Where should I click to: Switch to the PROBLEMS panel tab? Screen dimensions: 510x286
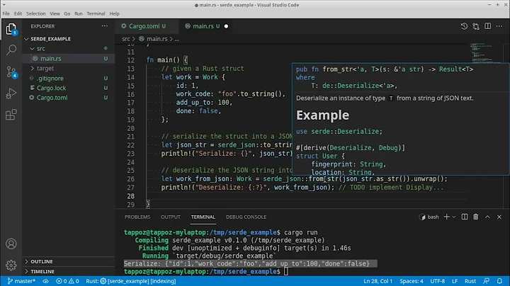pyautogui.click(x=137, y=217)
